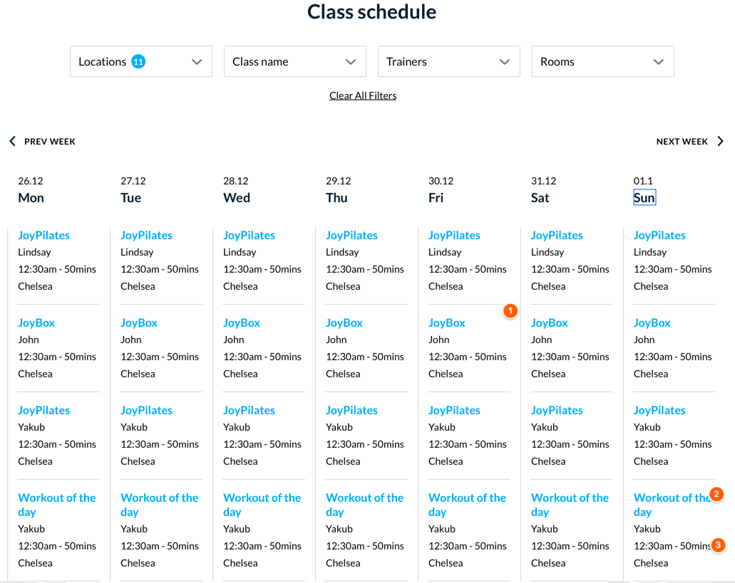Click the orange badge numbered 3

click(718, 545)
